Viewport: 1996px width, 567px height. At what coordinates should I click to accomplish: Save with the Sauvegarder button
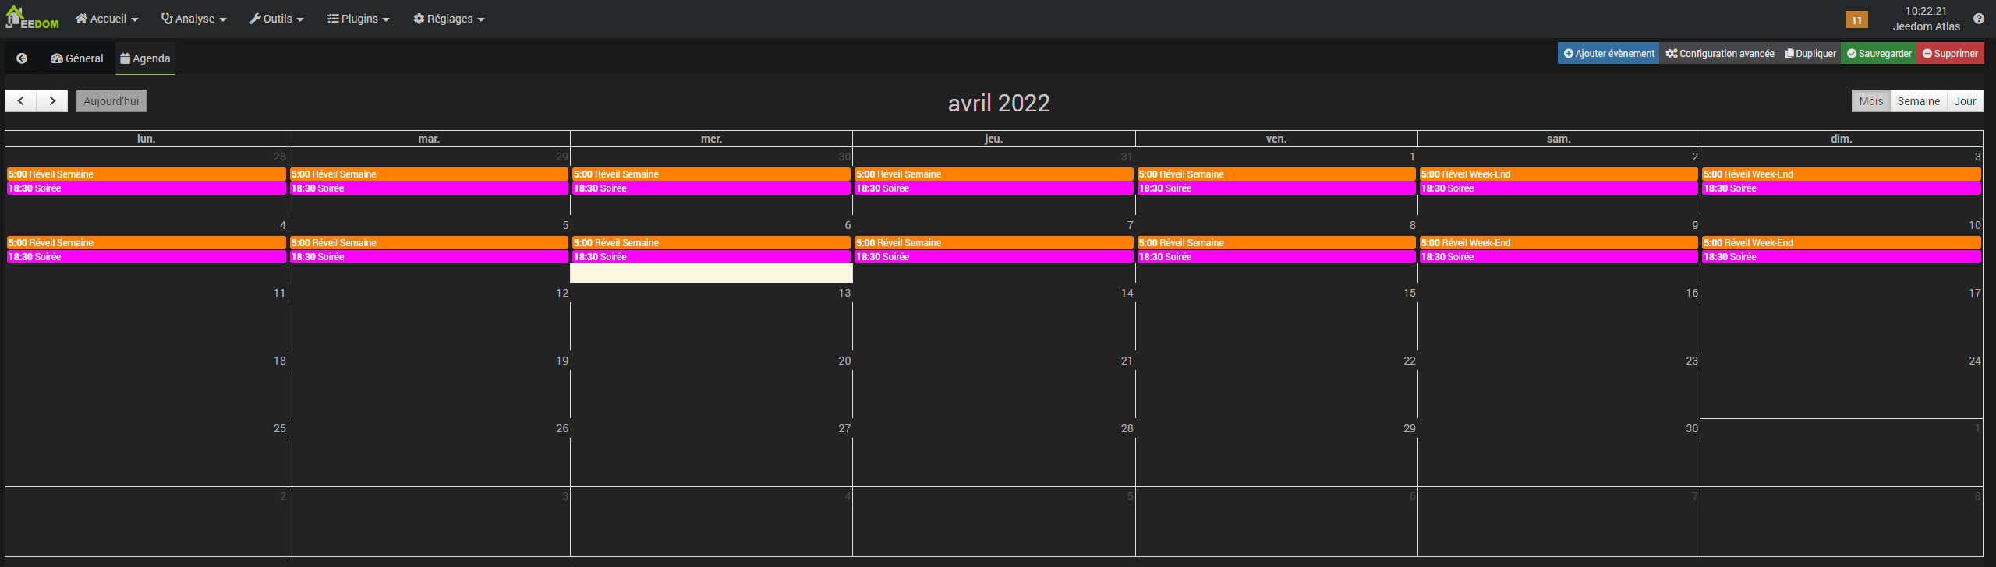point(1879,54)
